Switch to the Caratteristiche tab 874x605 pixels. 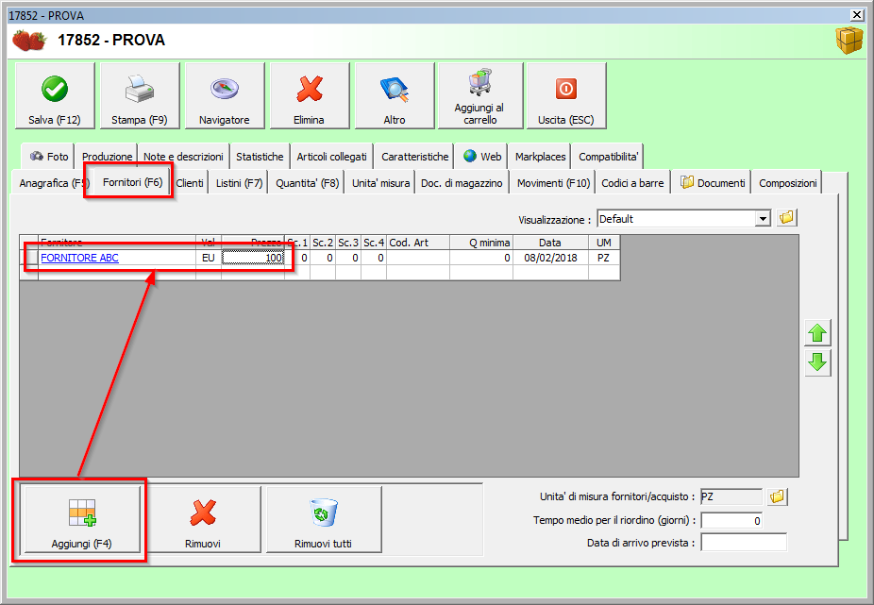(x=414, y=157)
